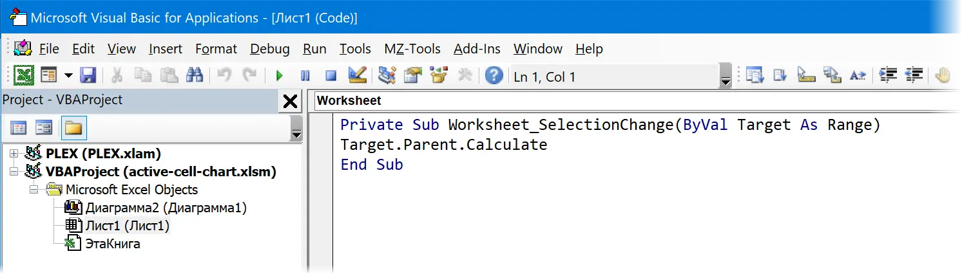The height and width of the screenshot is (274, 962).
Task: Toggle Design Mode ruler icon
Action: (x=357, y=76)
